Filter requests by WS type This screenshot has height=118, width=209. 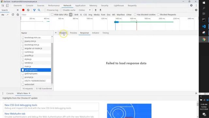click(114, 14)
